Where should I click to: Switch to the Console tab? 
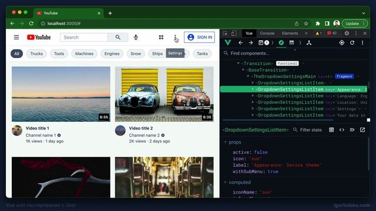click(x=267, y=33)
